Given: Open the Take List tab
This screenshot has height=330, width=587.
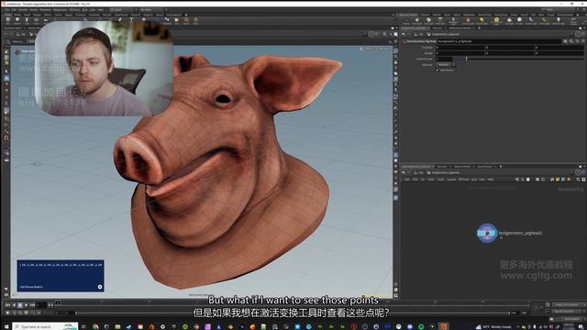Looking at the screenshot, I should 437,28.
